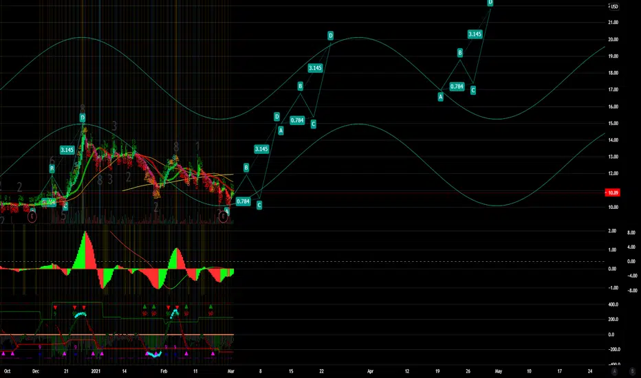Select the C point at 10.00 after Mar
Viewport: 641px width, 378px height.
point(259,205)
